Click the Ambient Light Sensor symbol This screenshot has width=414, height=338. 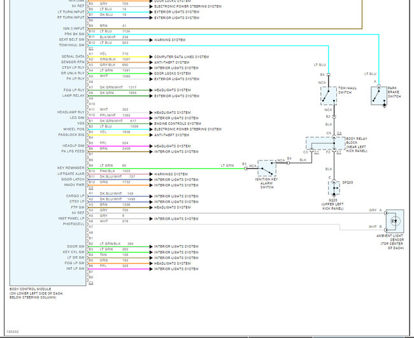click(395, 221)
